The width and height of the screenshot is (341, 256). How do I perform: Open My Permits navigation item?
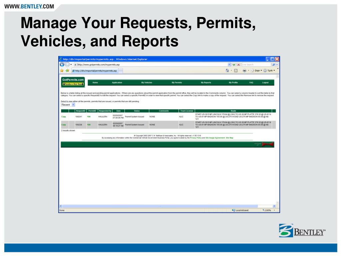click(x=177, y=83)
